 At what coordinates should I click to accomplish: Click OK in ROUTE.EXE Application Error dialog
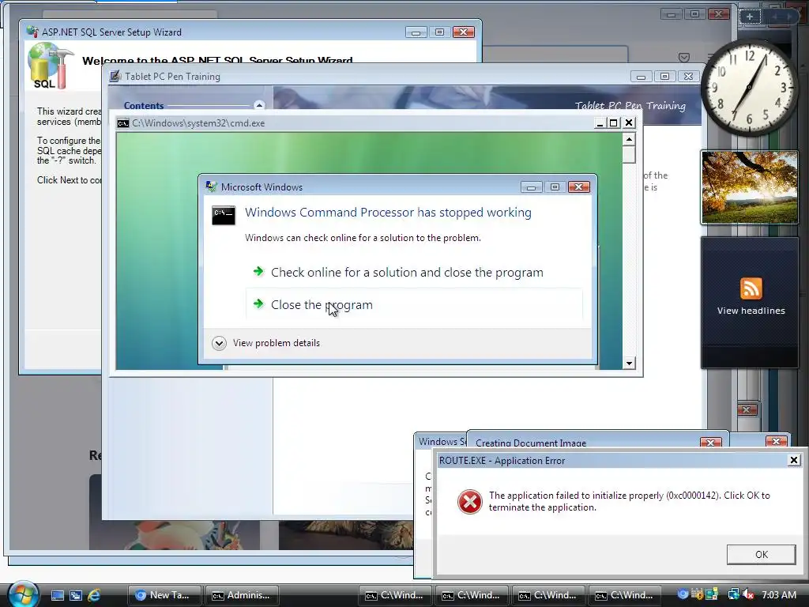(761, 554)
